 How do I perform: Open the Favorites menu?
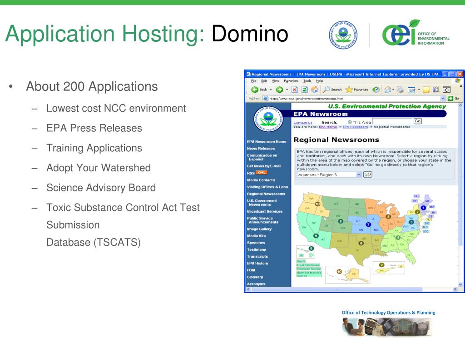coord(291,81)
